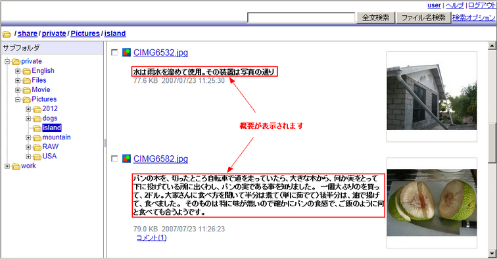The width and height of the screenshot is (497, 259).
Task: Expand the Files folder node
Action: click(18, 80)
